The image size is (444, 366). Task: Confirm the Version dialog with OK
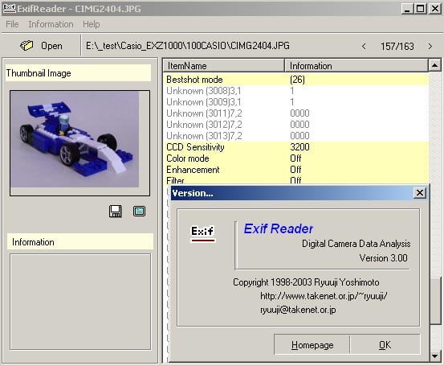385,344
